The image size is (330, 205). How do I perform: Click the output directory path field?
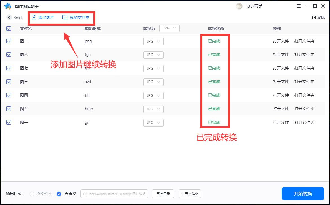pyautogui.click(x=114, y=194)
